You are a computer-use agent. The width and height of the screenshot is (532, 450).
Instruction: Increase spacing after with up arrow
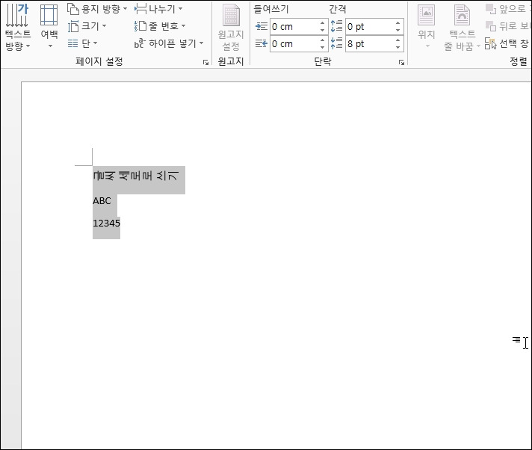coord(398,40)
